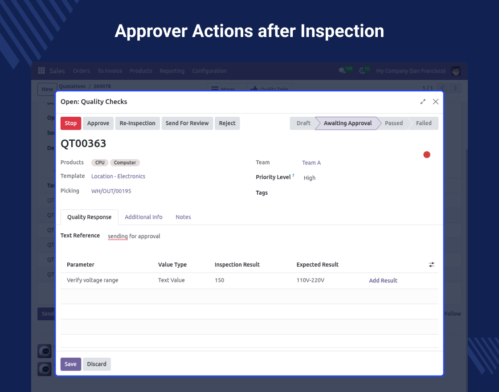499x392 pixels.
Task: Open the apps grid menu icon
Action: (41, 71)
